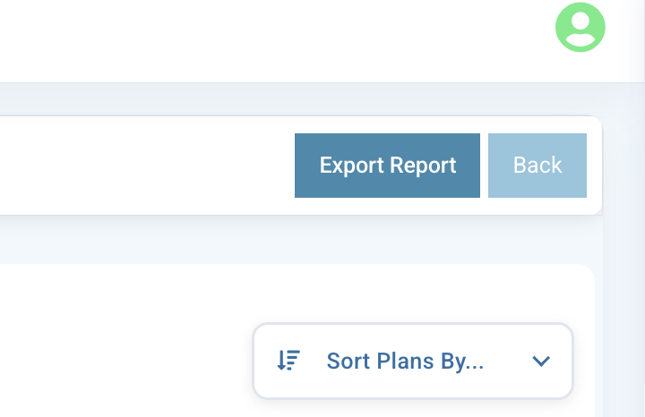This screenshot has width=645, height=417.
Task: Click the Export Report button
Action: (x=387, y=166)
